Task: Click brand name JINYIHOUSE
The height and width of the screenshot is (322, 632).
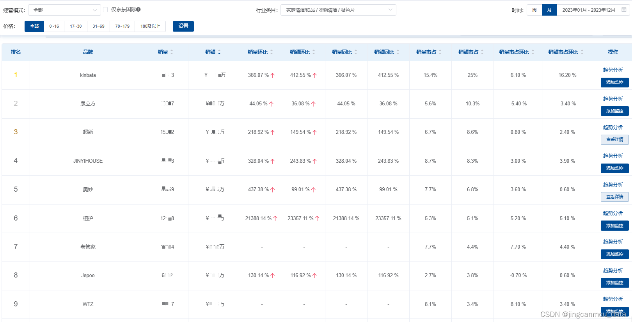Action: pyautogui.click(x=88, y=161)
